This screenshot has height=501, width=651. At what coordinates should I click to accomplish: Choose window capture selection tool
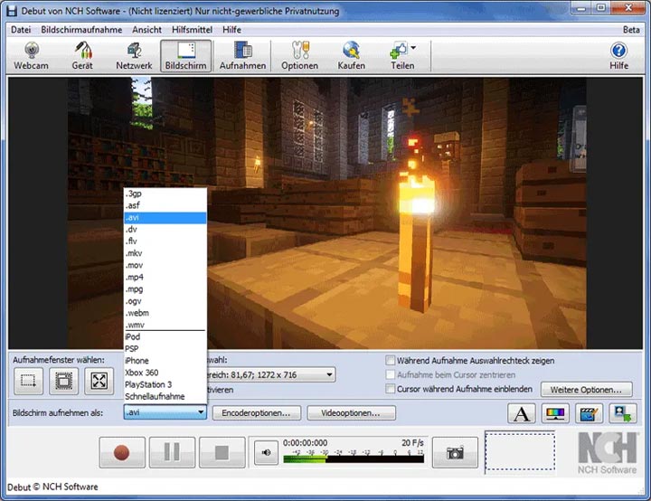click(63, 381)
